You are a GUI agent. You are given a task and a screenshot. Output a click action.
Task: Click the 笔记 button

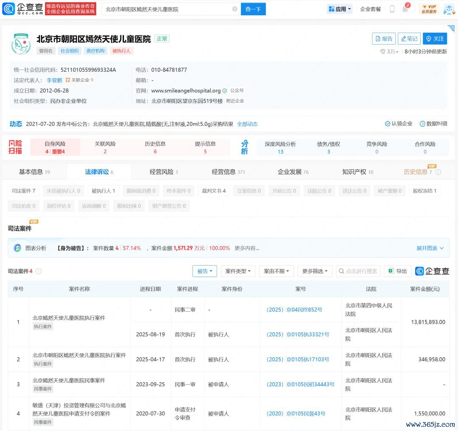[409, 39]
